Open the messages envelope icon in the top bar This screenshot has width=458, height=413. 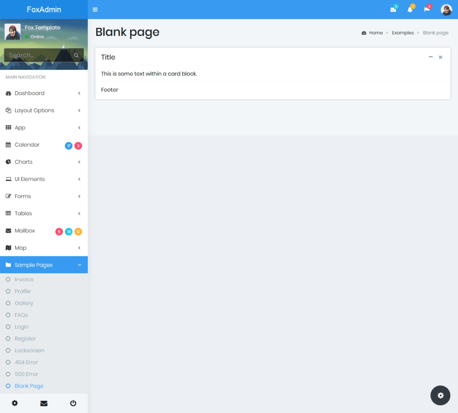[x=393, y=9]
